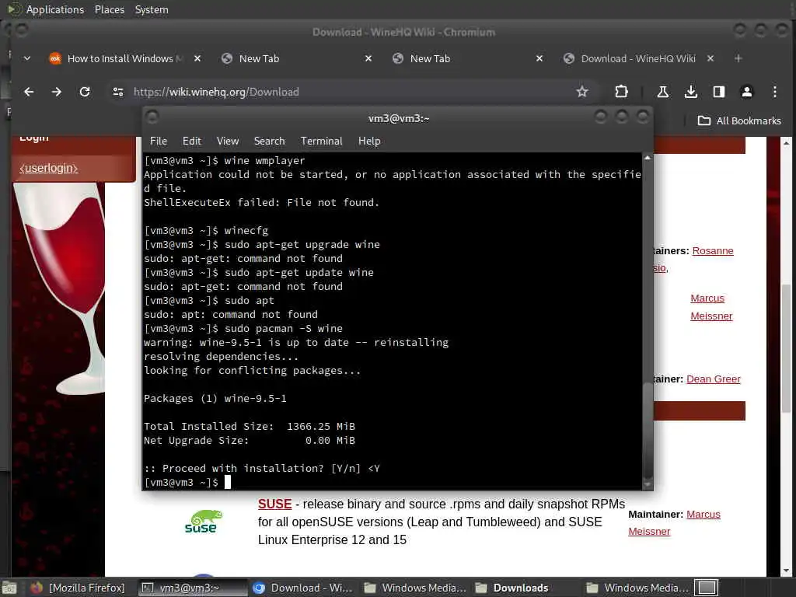Click 'ShellExecuteEx failed: File not found.' line
796x597 pixels.
(261, 203)
